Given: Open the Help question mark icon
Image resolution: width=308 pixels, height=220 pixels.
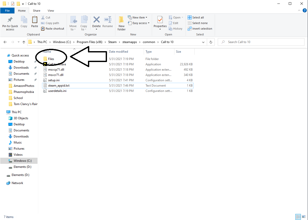Looking at the screenshot, I should coord(304,10).
